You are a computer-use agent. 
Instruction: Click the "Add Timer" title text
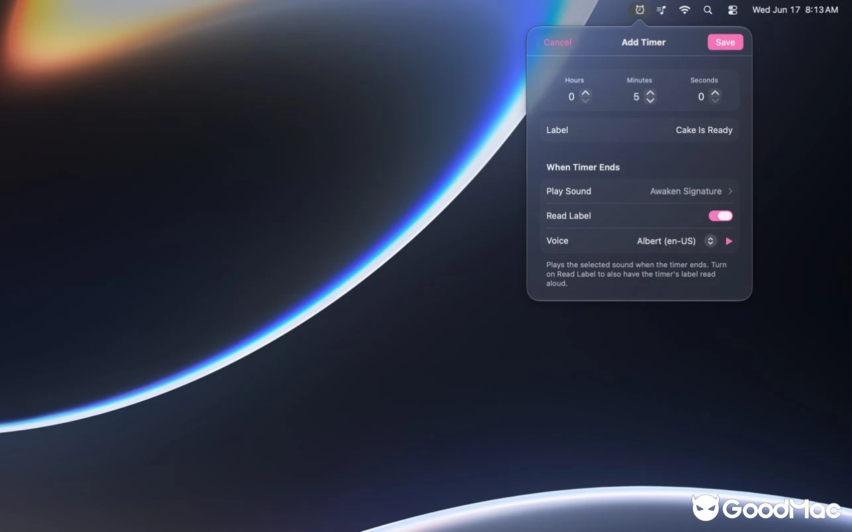click(x=644, y=42)
